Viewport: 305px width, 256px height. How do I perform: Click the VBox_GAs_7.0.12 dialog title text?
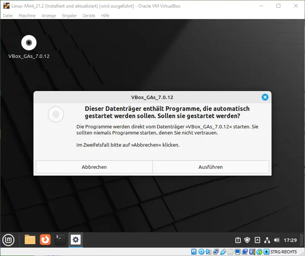click(x=152, y=97)
